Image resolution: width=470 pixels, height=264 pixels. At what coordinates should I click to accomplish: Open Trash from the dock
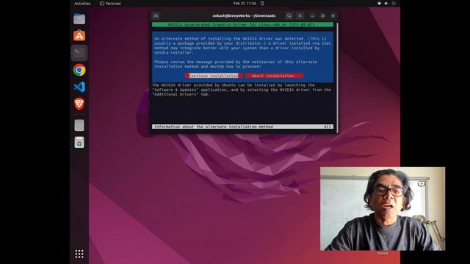coord(79,142)
